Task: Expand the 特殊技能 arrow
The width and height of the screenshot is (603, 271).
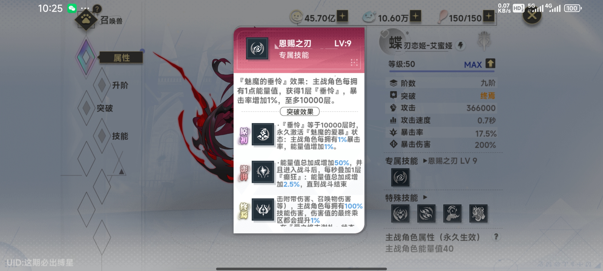Action: coord(425,197)
